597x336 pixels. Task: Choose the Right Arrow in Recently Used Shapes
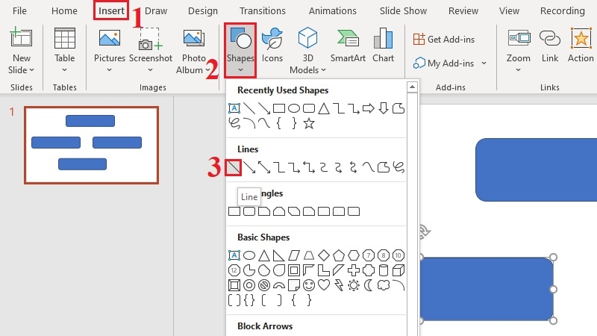(x=368, y=108)
